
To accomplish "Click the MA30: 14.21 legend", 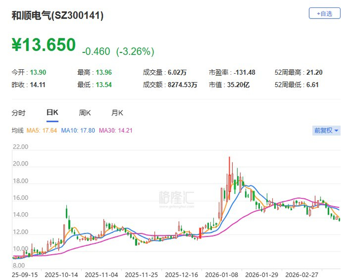I will [116, 131].
